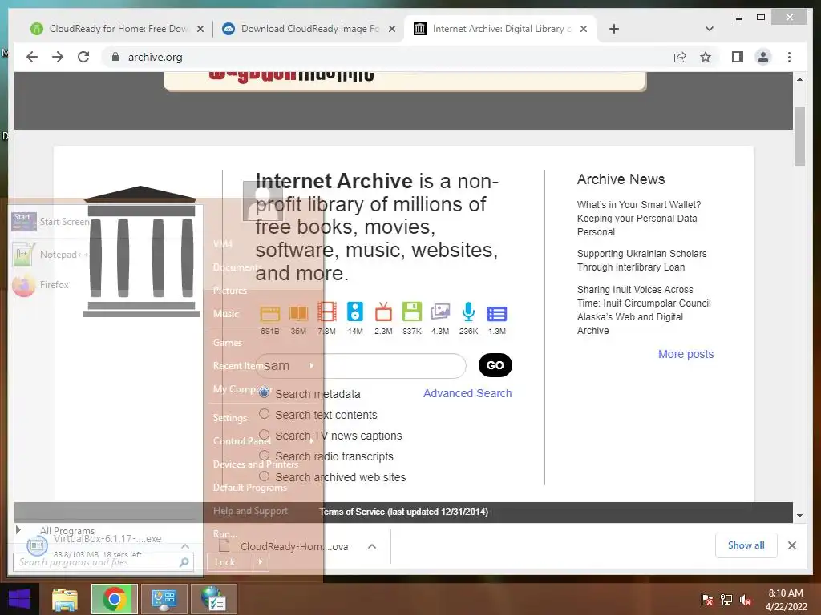Bookmark this page with the star icon
This screenshot has height=615, width=821.
(706, 57)
